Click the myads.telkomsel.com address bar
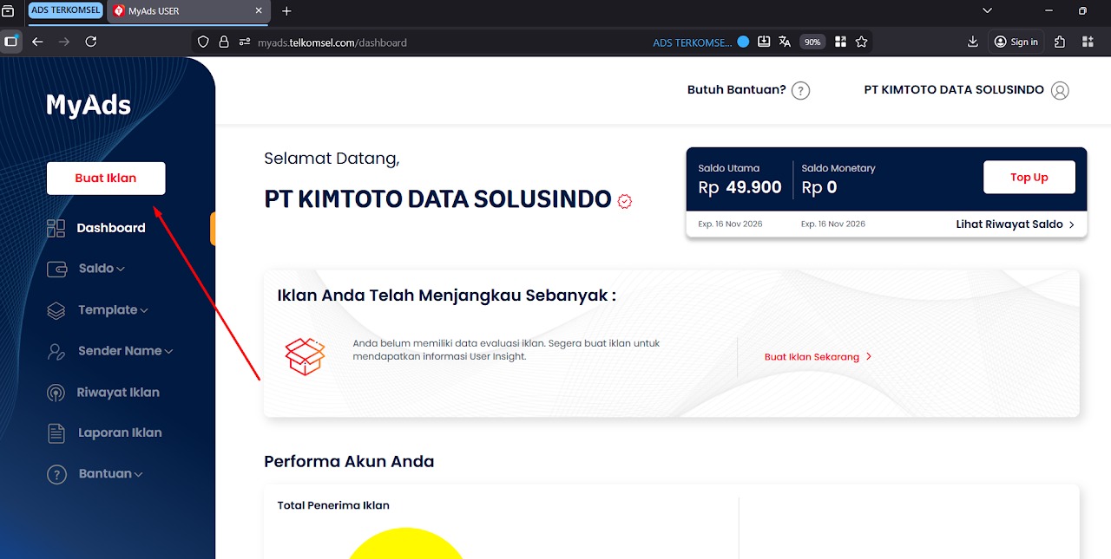The image size is (1111, 559). (332, 41)
